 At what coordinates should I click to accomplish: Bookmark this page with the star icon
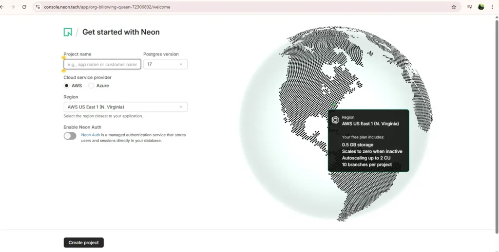(454, 7)
